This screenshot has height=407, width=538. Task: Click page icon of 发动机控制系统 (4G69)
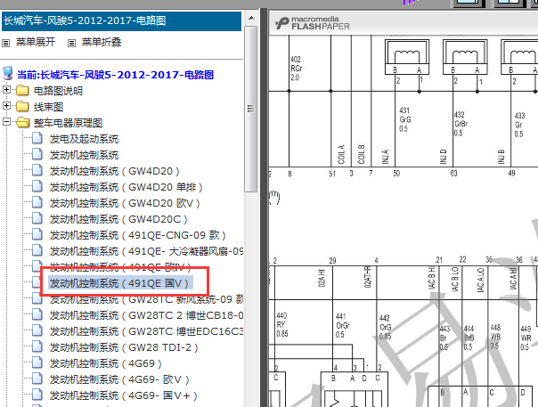[37, 362]
